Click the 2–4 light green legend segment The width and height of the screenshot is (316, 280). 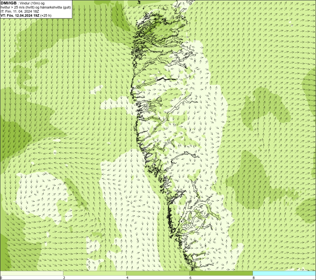point(95,273)
